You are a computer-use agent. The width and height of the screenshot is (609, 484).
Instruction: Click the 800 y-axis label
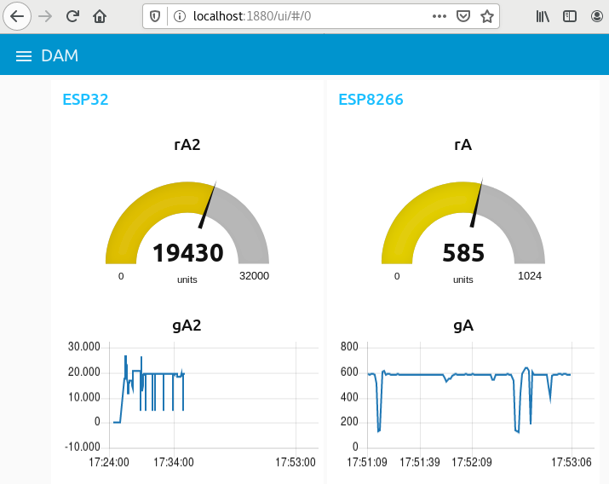[x=349, y=347]
